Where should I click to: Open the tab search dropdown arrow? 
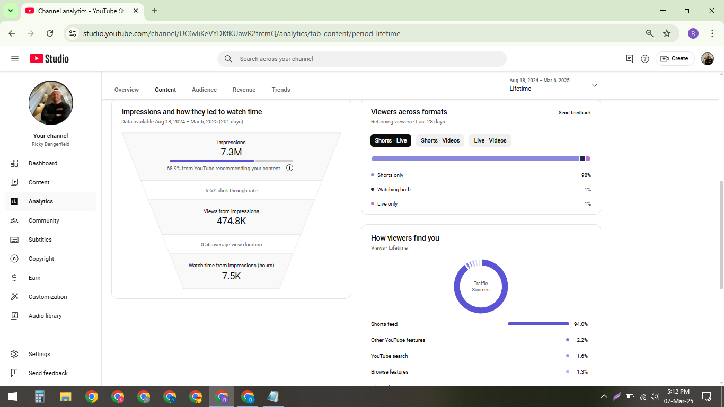(10, 11)
